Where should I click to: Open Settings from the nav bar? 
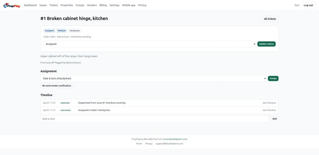pyautogui.click(x=114, y=5)
